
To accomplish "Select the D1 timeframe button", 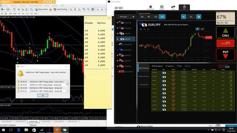I will [x=27, y=14].
